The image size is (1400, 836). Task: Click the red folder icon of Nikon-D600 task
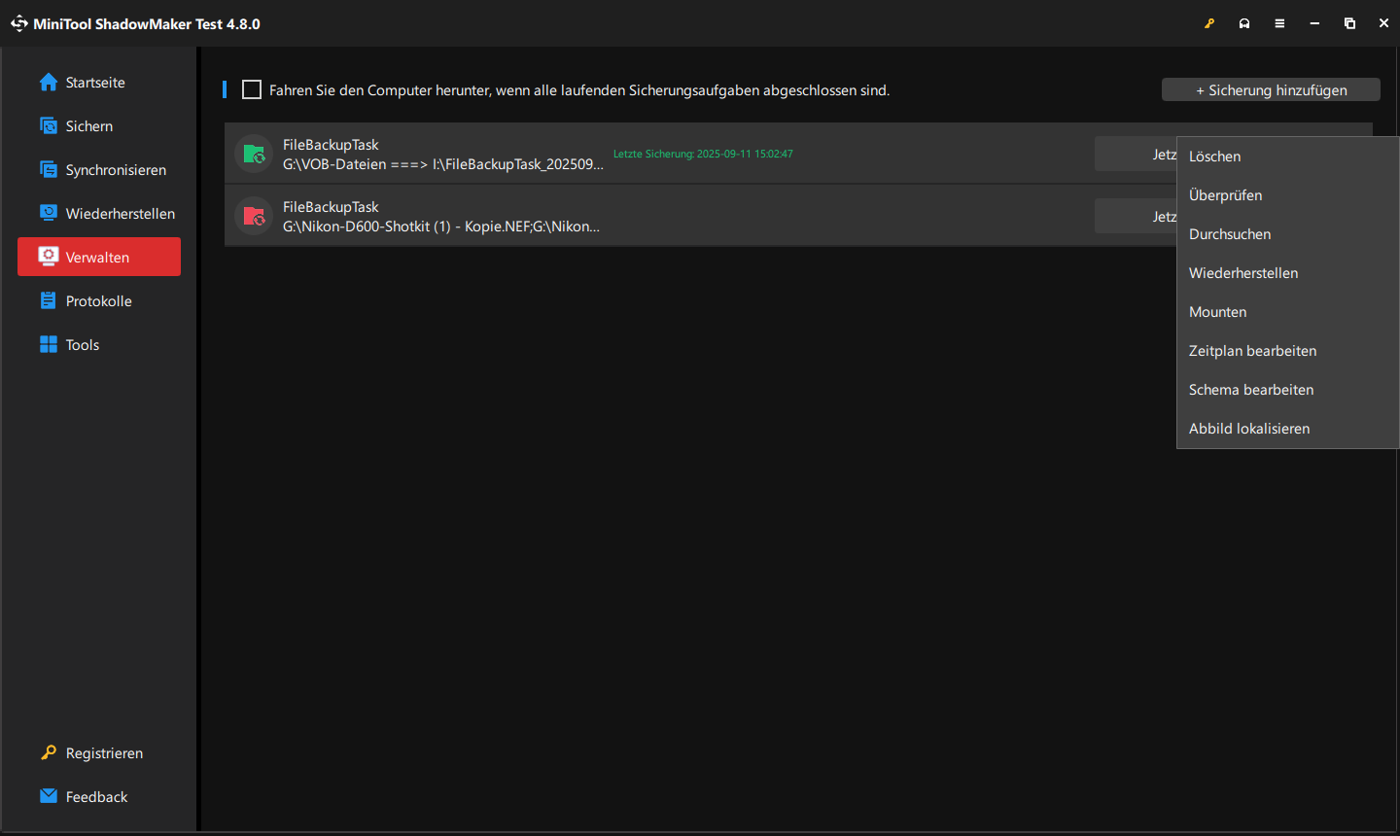click(x=254, y=216)
